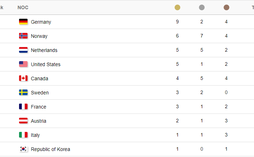The width and height of the screenshot is (254, 157).
Task: Click the Norway flag icon
Action: [x=23, y=36]
